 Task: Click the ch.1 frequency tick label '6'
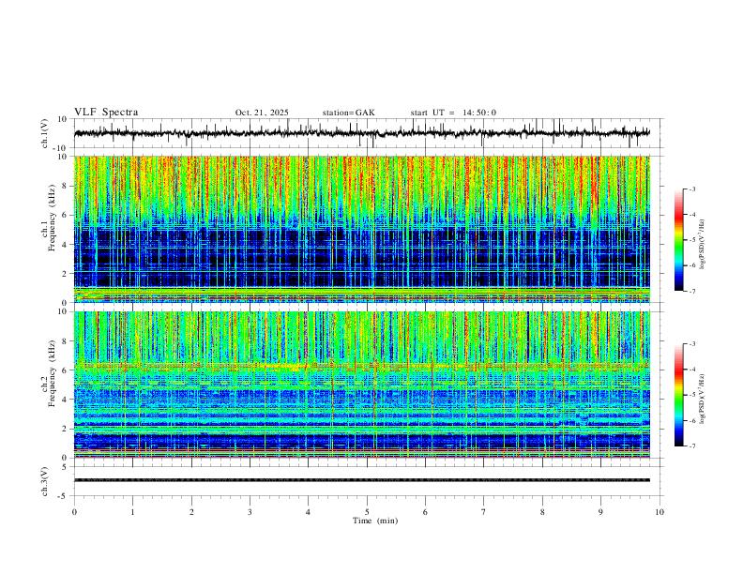pos(67,215)
